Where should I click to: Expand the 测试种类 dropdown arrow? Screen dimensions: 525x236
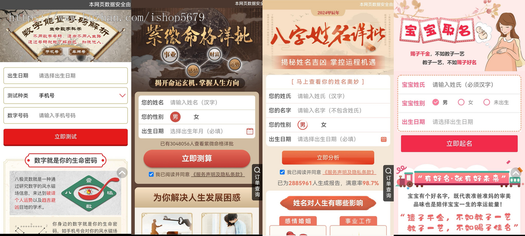pos(122,95)
